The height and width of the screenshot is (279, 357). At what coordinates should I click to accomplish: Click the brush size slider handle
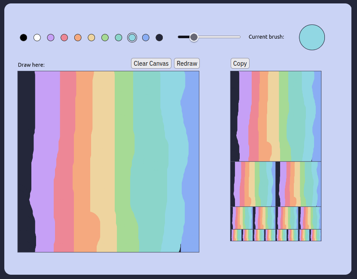pyautogui.click(x=194, y=37)
